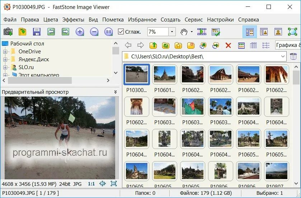Viewport: 301px width, 198px height.
Task: Switch to details list view icon
Action: point(253,45)
